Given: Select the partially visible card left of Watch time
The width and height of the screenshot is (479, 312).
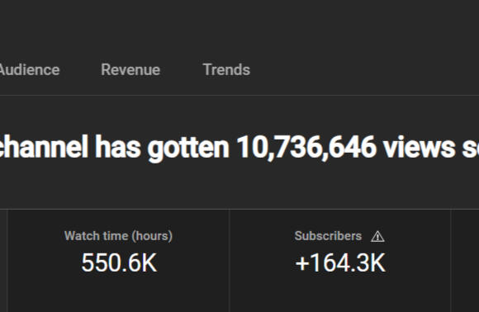Looking at the screenshot, I should 3,261.
